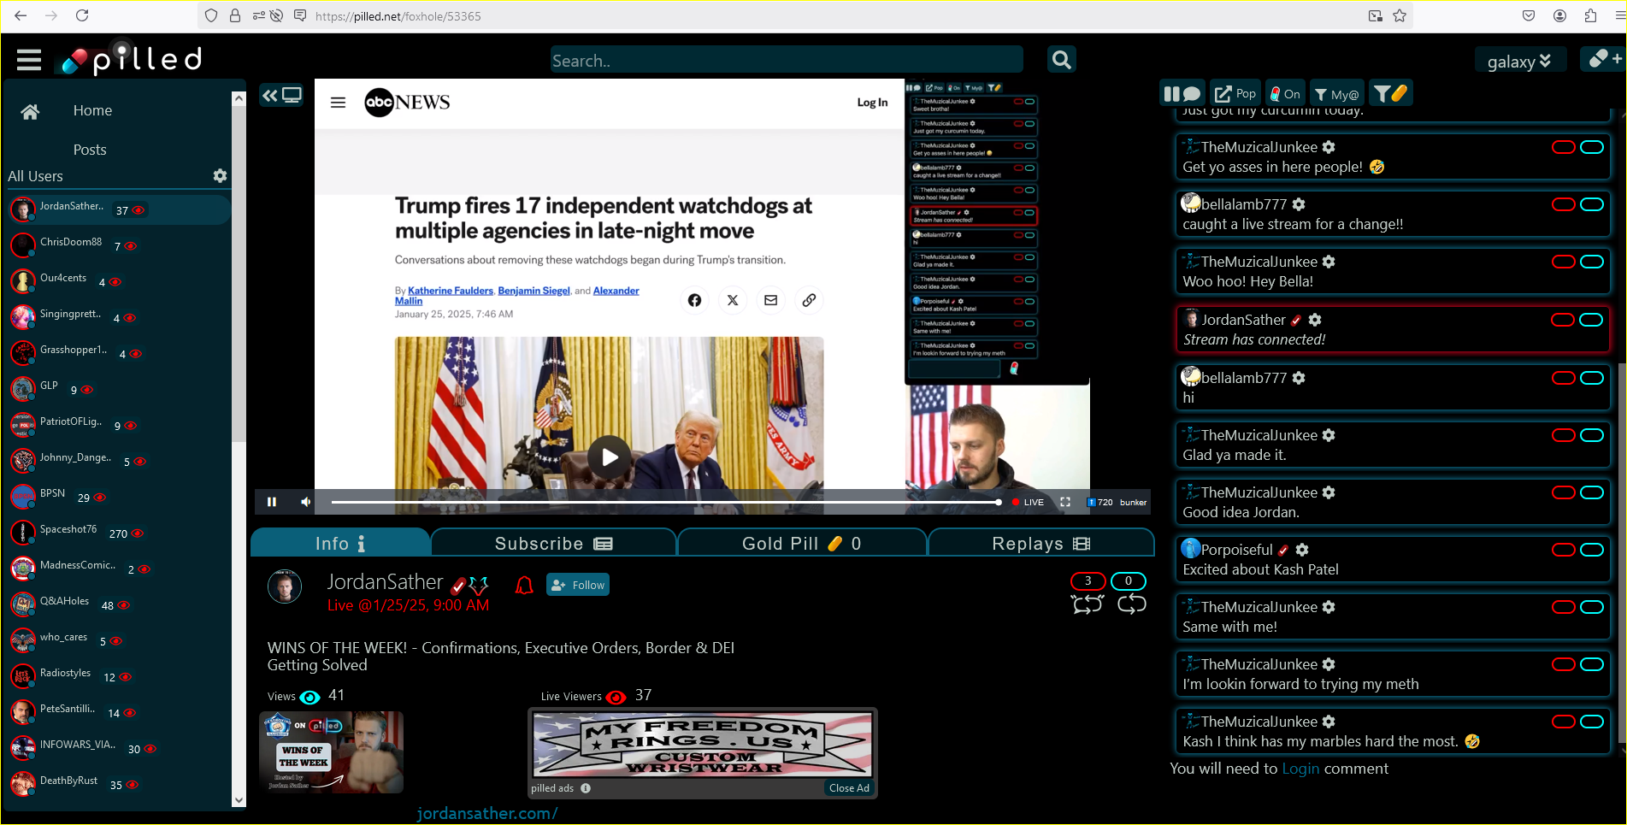Bookmark this page with star icon
This screenshot has height=825, width=1627.
(x=1400, y=15)
